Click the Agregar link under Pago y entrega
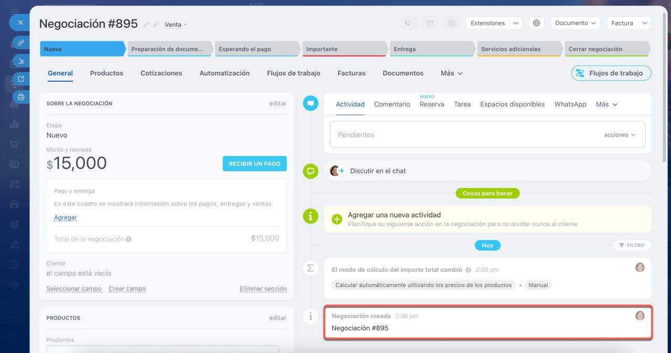This screenshot has width=671, height=353. pyautogui.click(x=66, y=217)
